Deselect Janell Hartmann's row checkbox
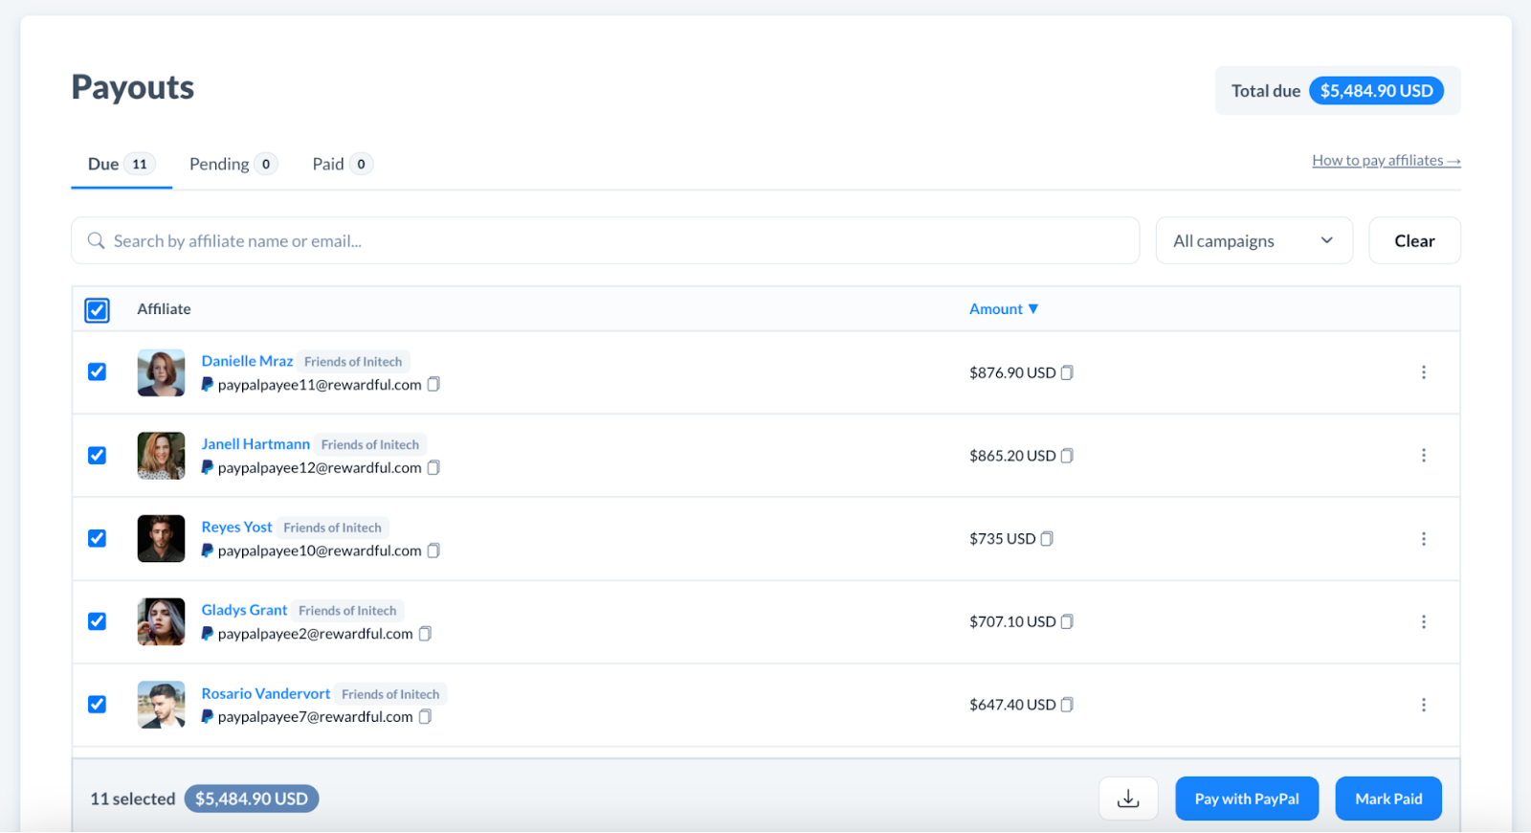The width and height of the screenshot is (1531, 833). 98,456
